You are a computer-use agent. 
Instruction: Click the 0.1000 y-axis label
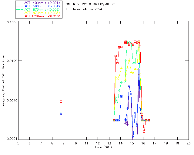click(x=12, y=22)
